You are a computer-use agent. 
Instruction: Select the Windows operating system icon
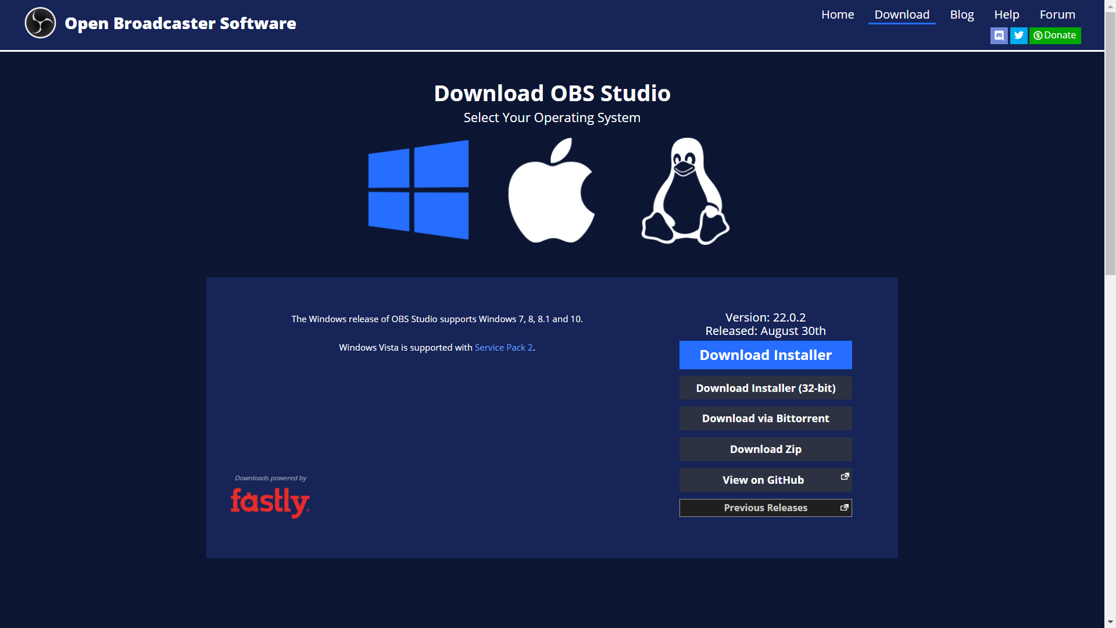(419, 190)
